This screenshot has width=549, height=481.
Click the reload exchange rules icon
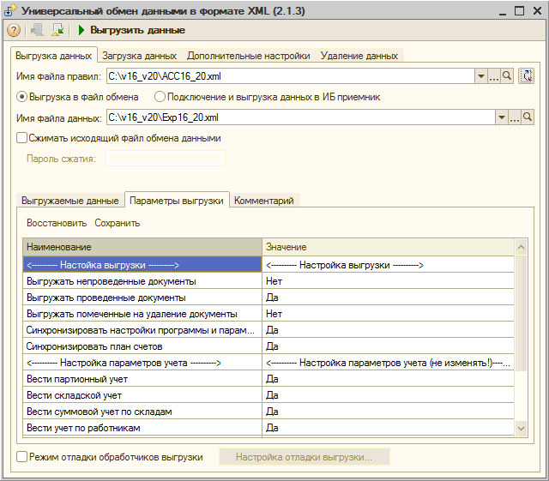tap(528, 76)
